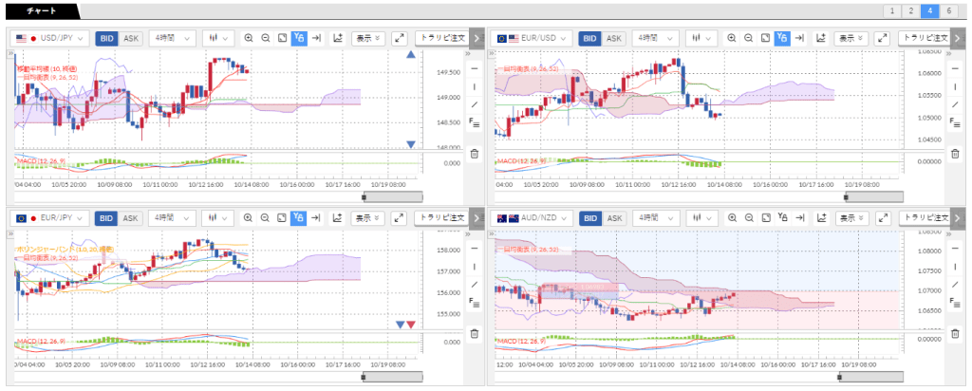
Task: Click トラリピ注文 button on the USD/JPY chart
Action: [x=442, y=38]
